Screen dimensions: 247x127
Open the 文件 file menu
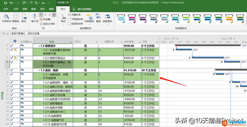pyautogui.click(x=6, y=9)
